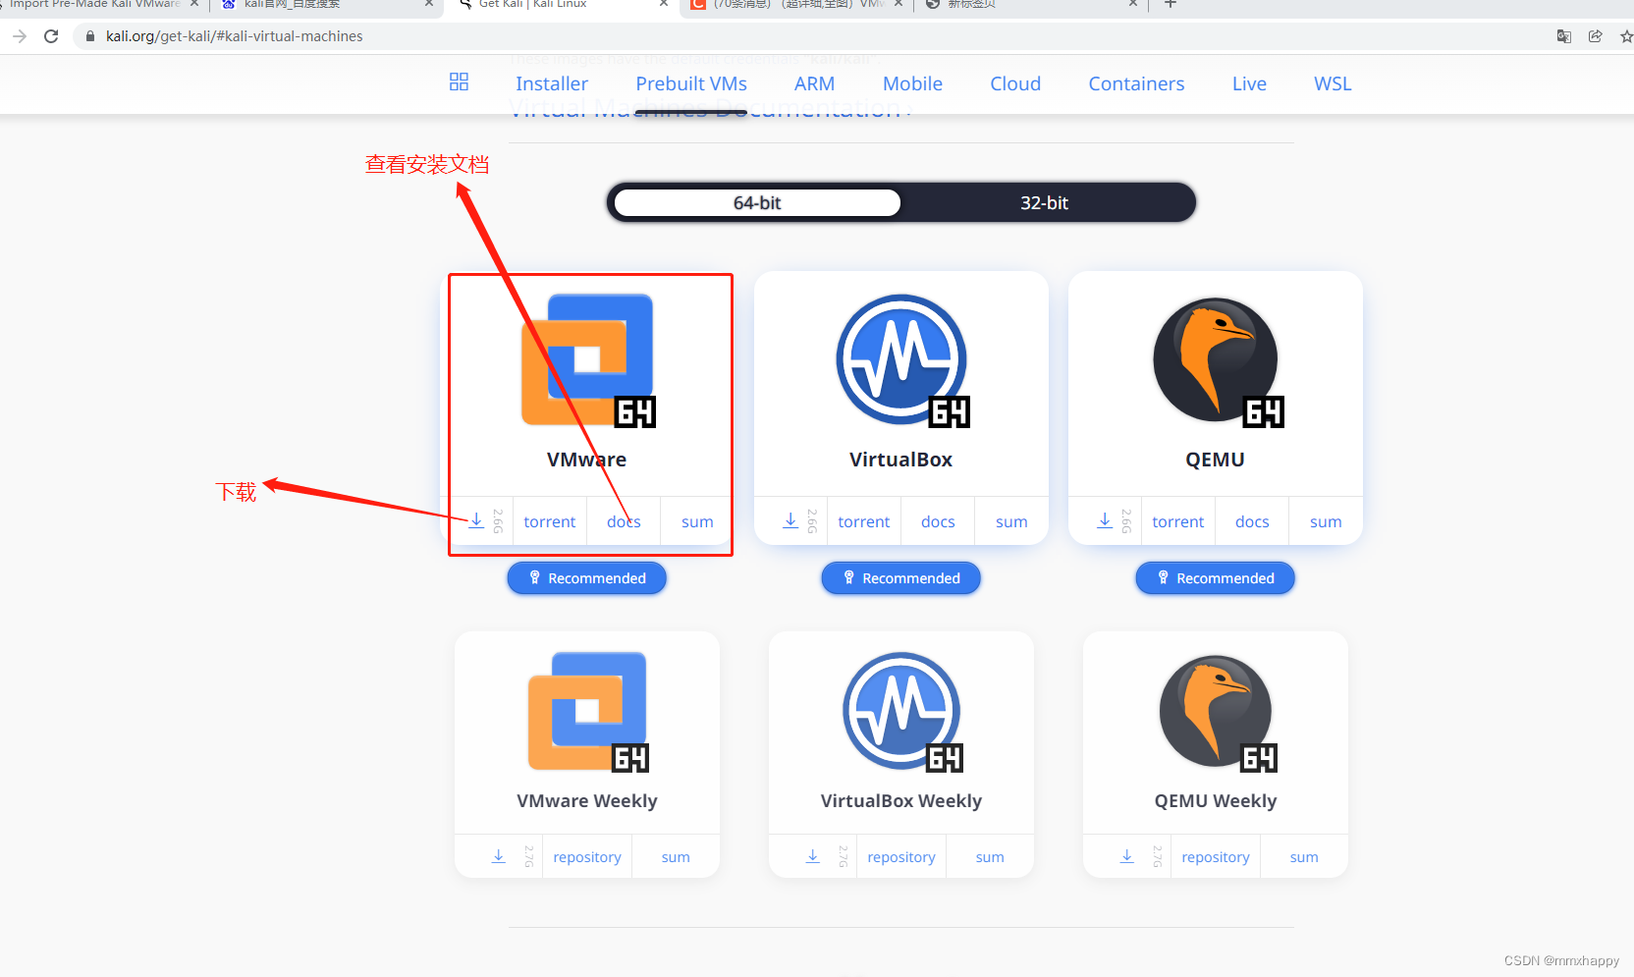Download the VMware Weekly image
Image resolution: width=1634 pixels, height=977 pixels.
pyautogui.click(x=499, y=856)
